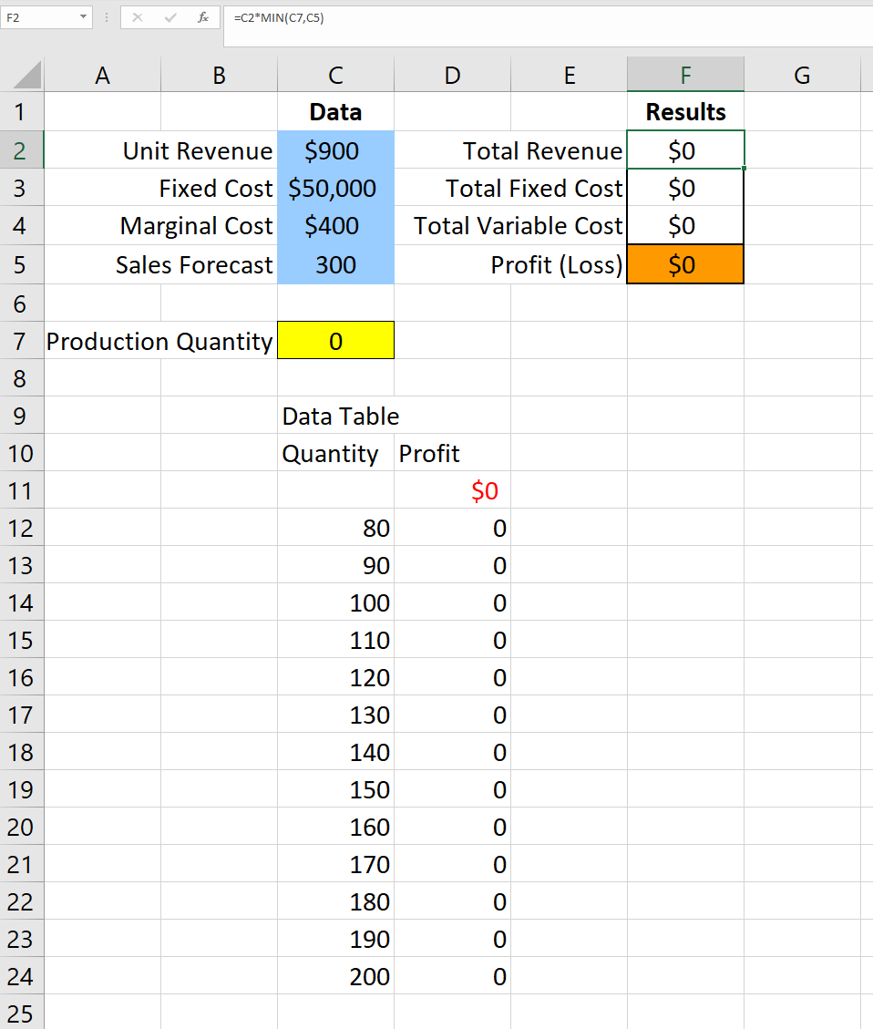This screenshot has width=873, height=1029.
Task: Click the Cancel (X) icon beside formula bar
Action: [x=139, y=16]
